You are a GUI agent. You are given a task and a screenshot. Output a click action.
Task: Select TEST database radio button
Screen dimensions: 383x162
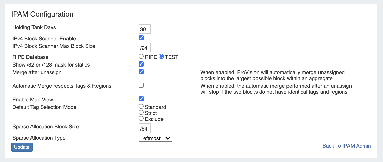[x=161, y=57]
